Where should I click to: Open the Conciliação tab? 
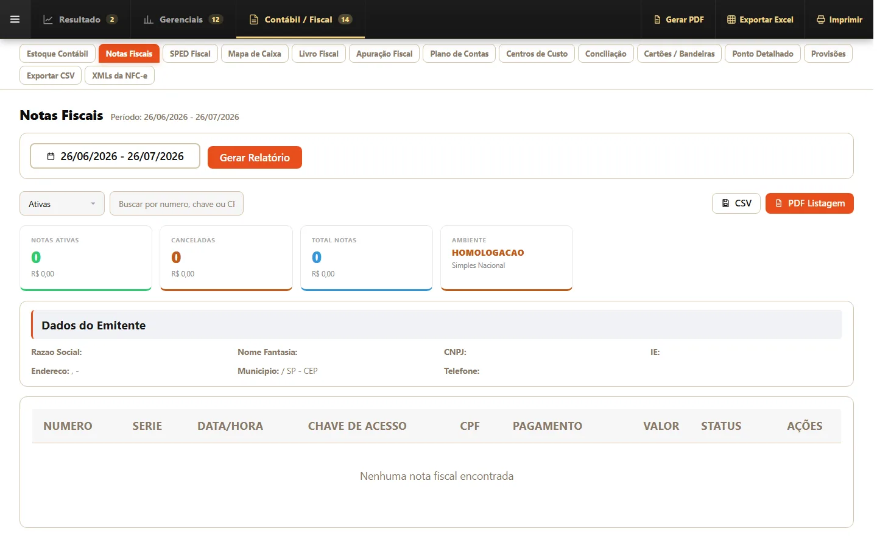pos(606,54)
